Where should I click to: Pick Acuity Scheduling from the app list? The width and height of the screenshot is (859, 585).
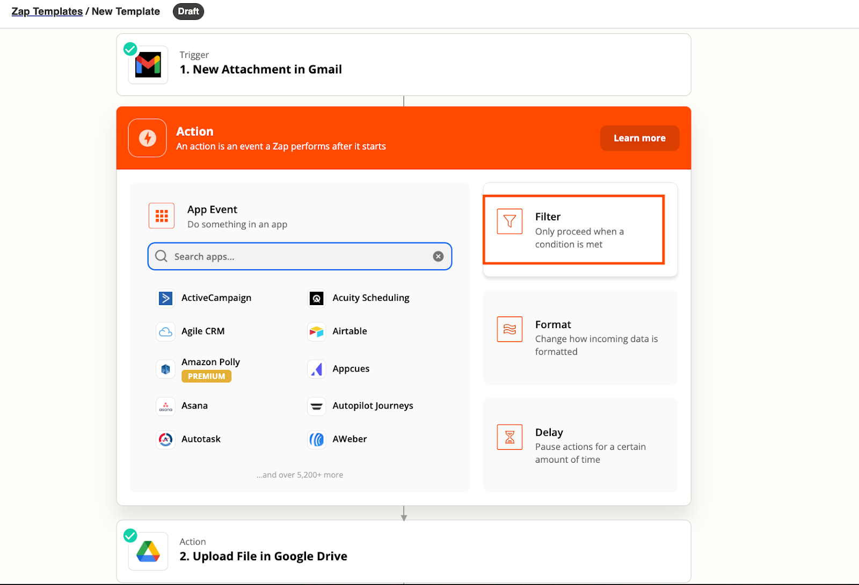tap(370, 298)
